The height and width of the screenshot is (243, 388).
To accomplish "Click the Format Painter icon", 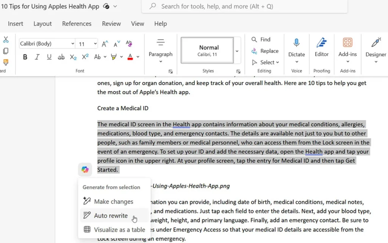I will (x=6, y=62).
